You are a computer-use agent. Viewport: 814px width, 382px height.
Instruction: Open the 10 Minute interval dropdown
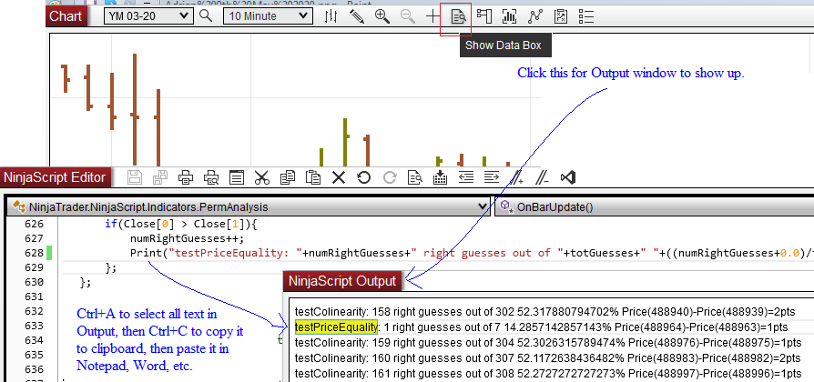pyautogui.click(x=268, y=16)
